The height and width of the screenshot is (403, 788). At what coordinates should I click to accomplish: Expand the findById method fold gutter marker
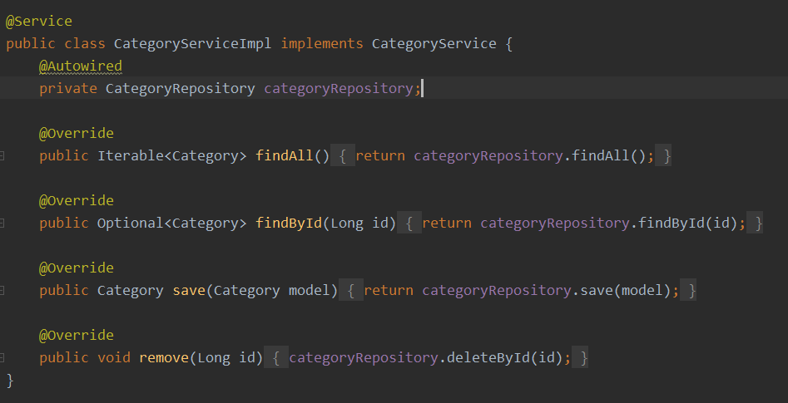point(3,224)
